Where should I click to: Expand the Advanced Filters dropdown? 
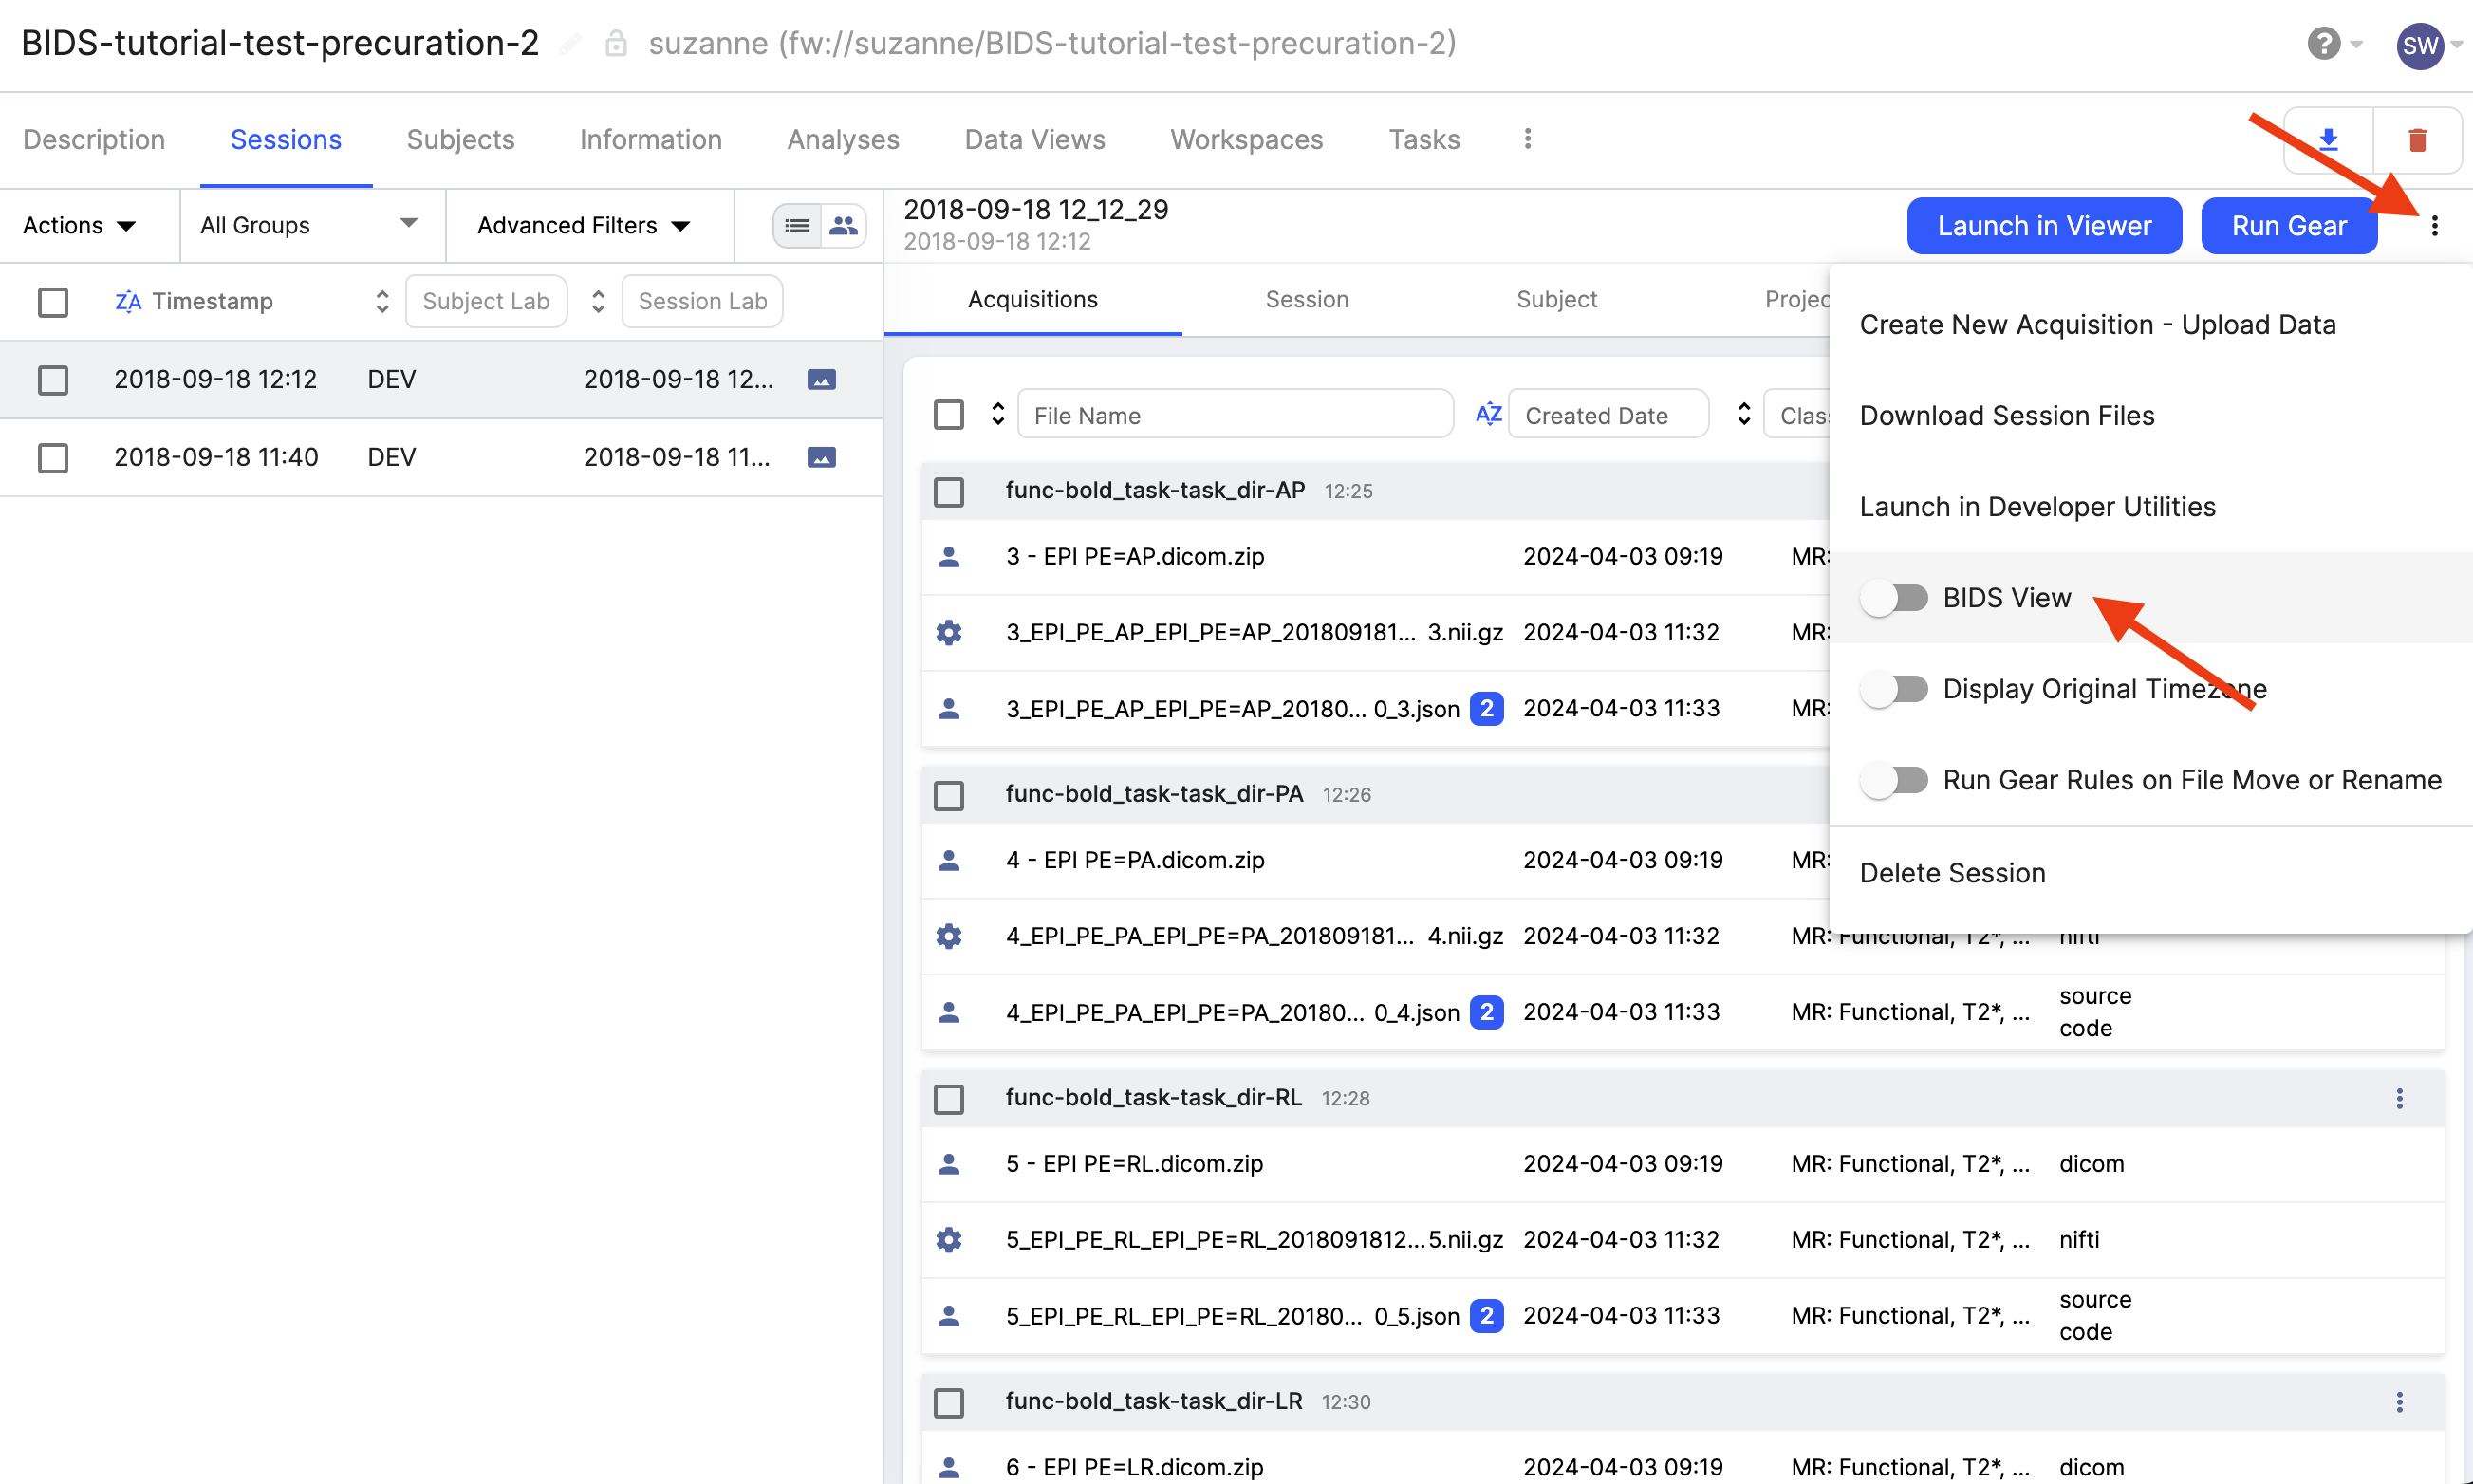coord(584,226)
